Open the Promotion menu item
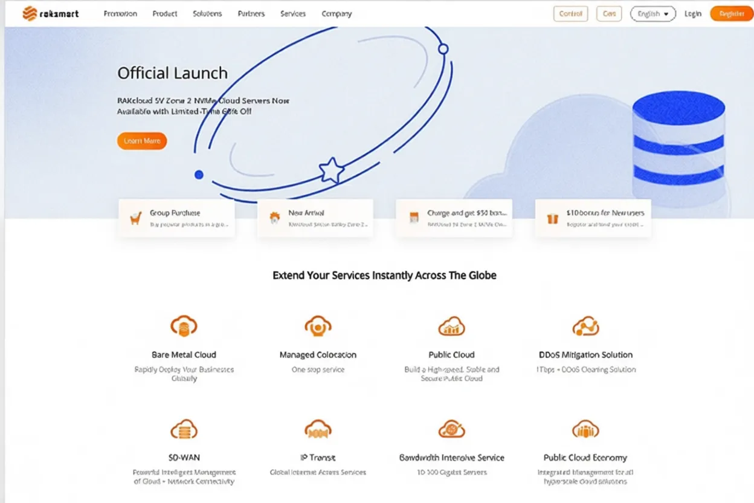Image resolution: width=754 pixels, height=503 pixels. pyautogui.click(x=120, y=13)
